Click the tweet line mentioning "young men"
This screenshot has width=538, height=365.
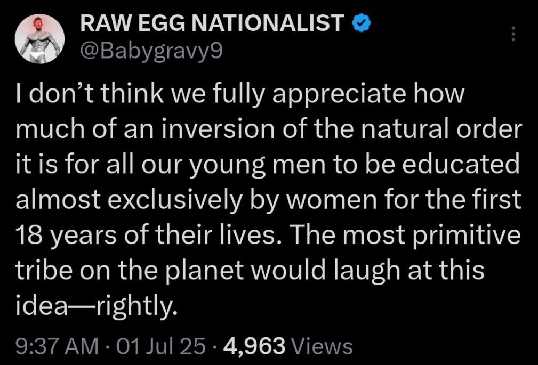268,165
